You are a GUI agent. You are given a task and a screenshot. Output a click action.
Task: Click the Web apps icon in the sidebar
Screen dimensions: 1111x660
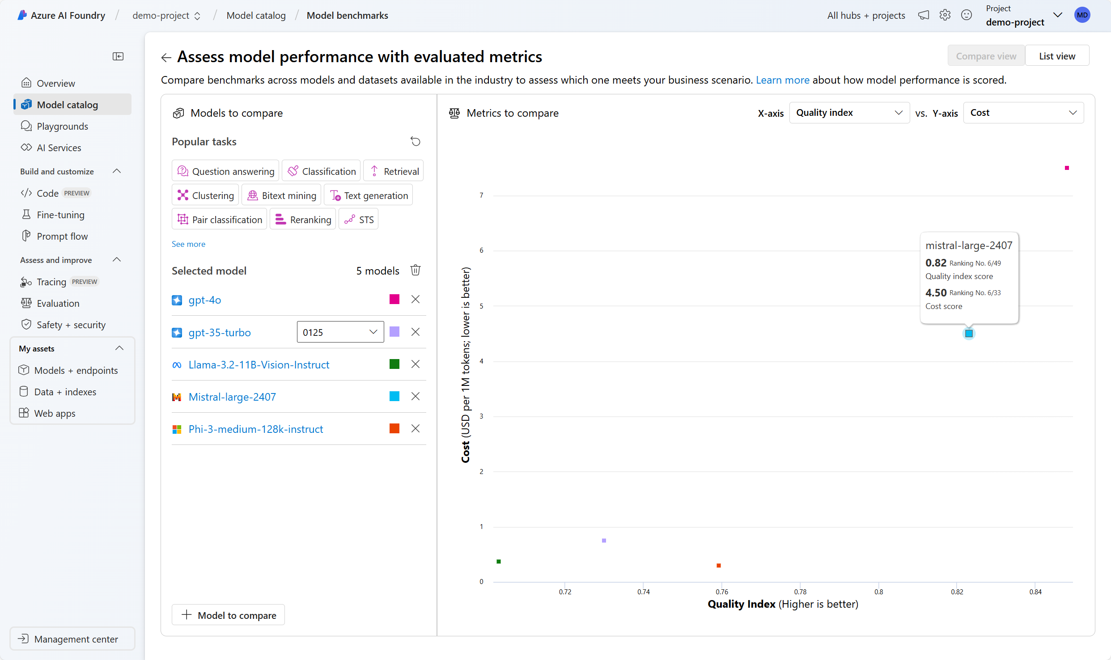(x=24, y=413)
